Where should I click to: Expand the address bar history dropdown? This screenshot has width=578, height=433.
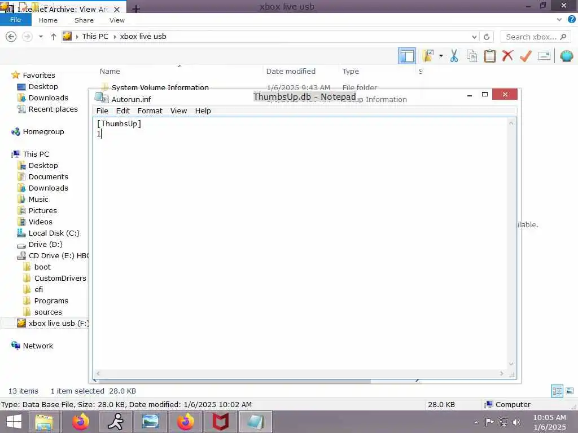pos(474,37)
